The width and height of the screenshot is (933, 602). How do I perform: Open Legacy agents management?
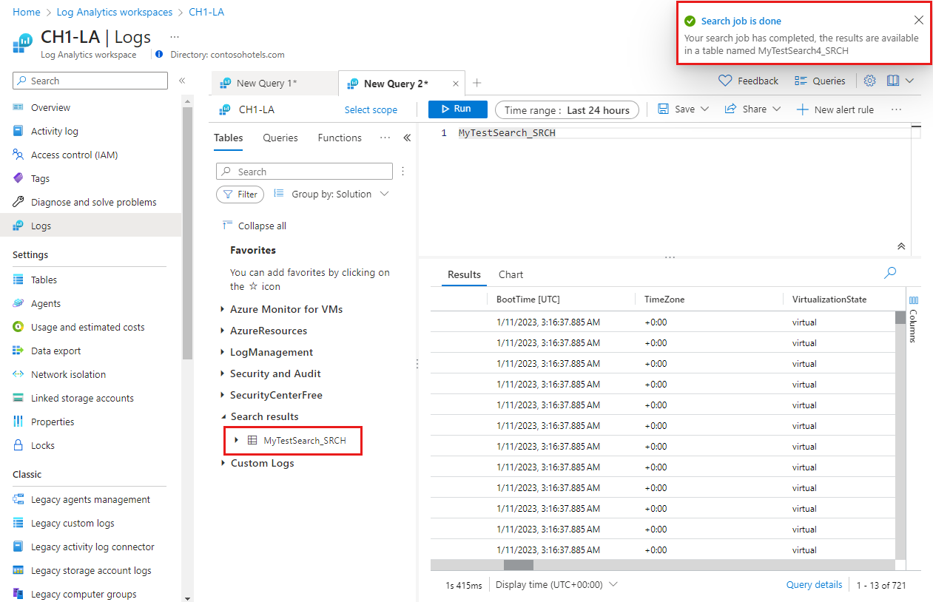tap(90, 499)
